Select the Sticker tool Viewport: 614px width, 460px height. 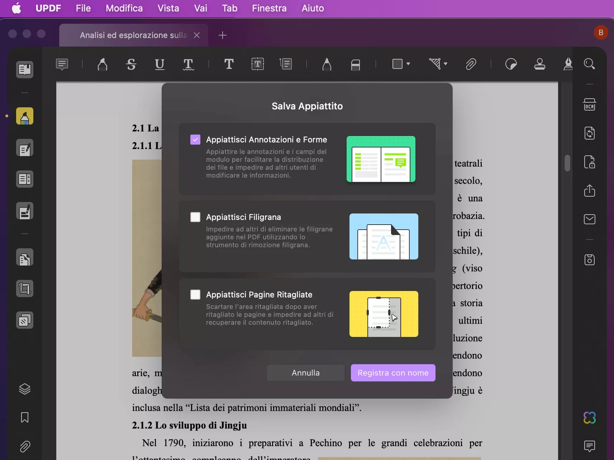tap(511, 64)
